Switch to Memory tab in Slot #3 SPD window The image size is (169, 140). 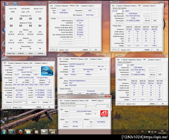tap(134, 6)
